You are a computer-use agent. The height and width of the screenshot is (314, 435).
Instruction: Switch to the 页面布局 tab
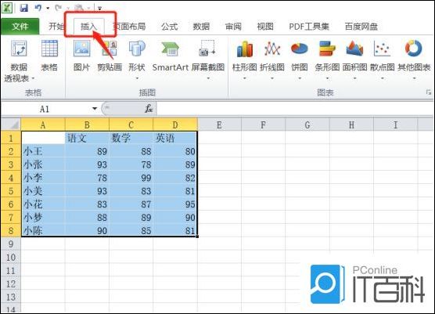pos(130,27)
